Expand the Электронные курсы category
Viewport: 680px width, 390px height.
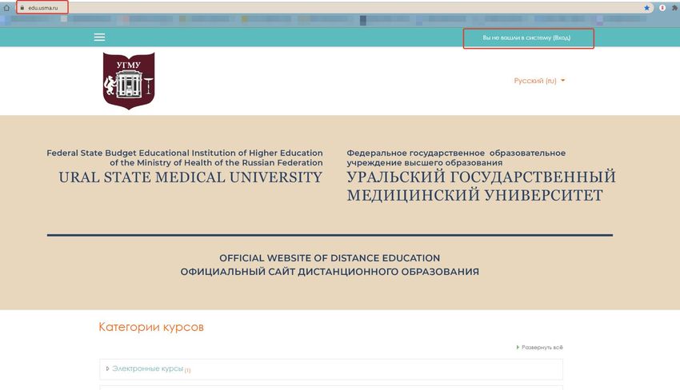point(107,368)
